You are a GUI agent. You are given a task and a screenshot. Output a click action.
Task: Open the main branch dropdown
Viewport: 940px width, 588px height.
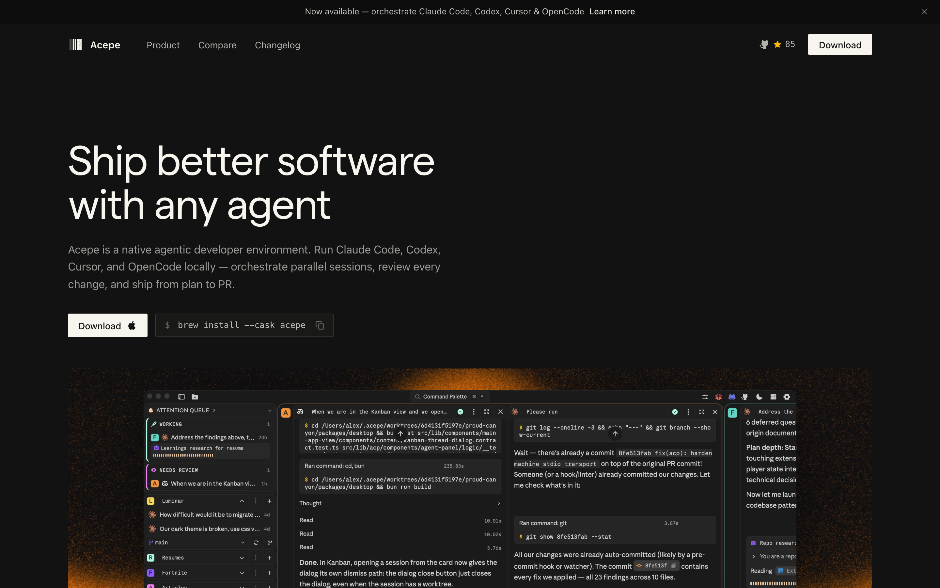pyautogui.click(x=243, y=543)
